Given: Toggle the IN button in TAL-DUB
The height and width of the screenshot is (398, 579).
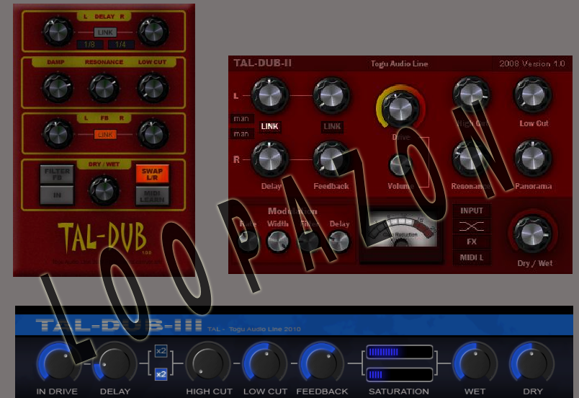Looking at the screenshot, I should pyautogui.click(x=57, y=195).
